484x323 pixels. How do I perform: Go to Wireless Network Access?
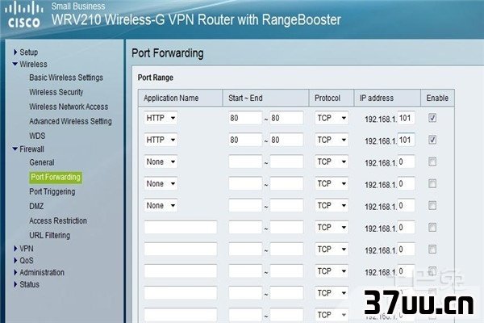coord(69,107)
